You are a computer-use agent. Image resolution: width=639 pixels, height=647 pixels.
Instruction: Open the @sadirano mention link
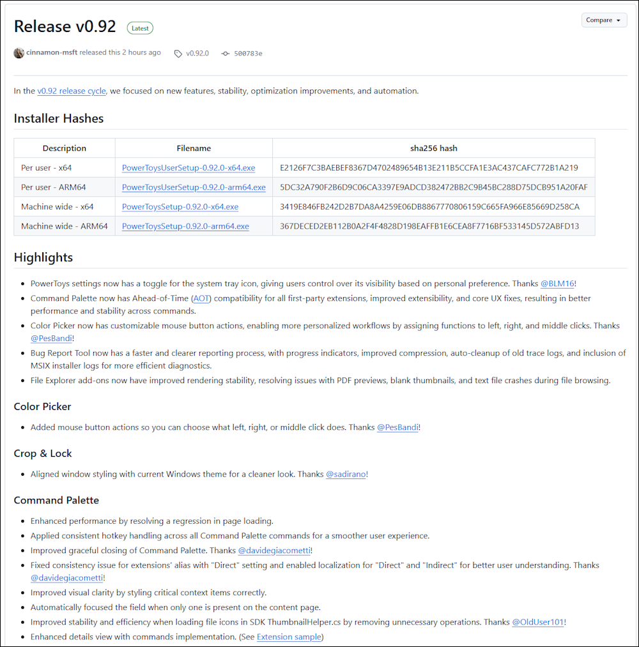point(346,474)
